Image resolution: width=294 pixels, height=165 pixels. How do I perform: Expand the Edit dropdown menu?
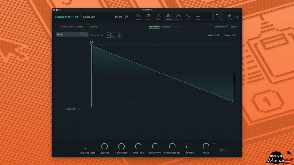point(234,27)
